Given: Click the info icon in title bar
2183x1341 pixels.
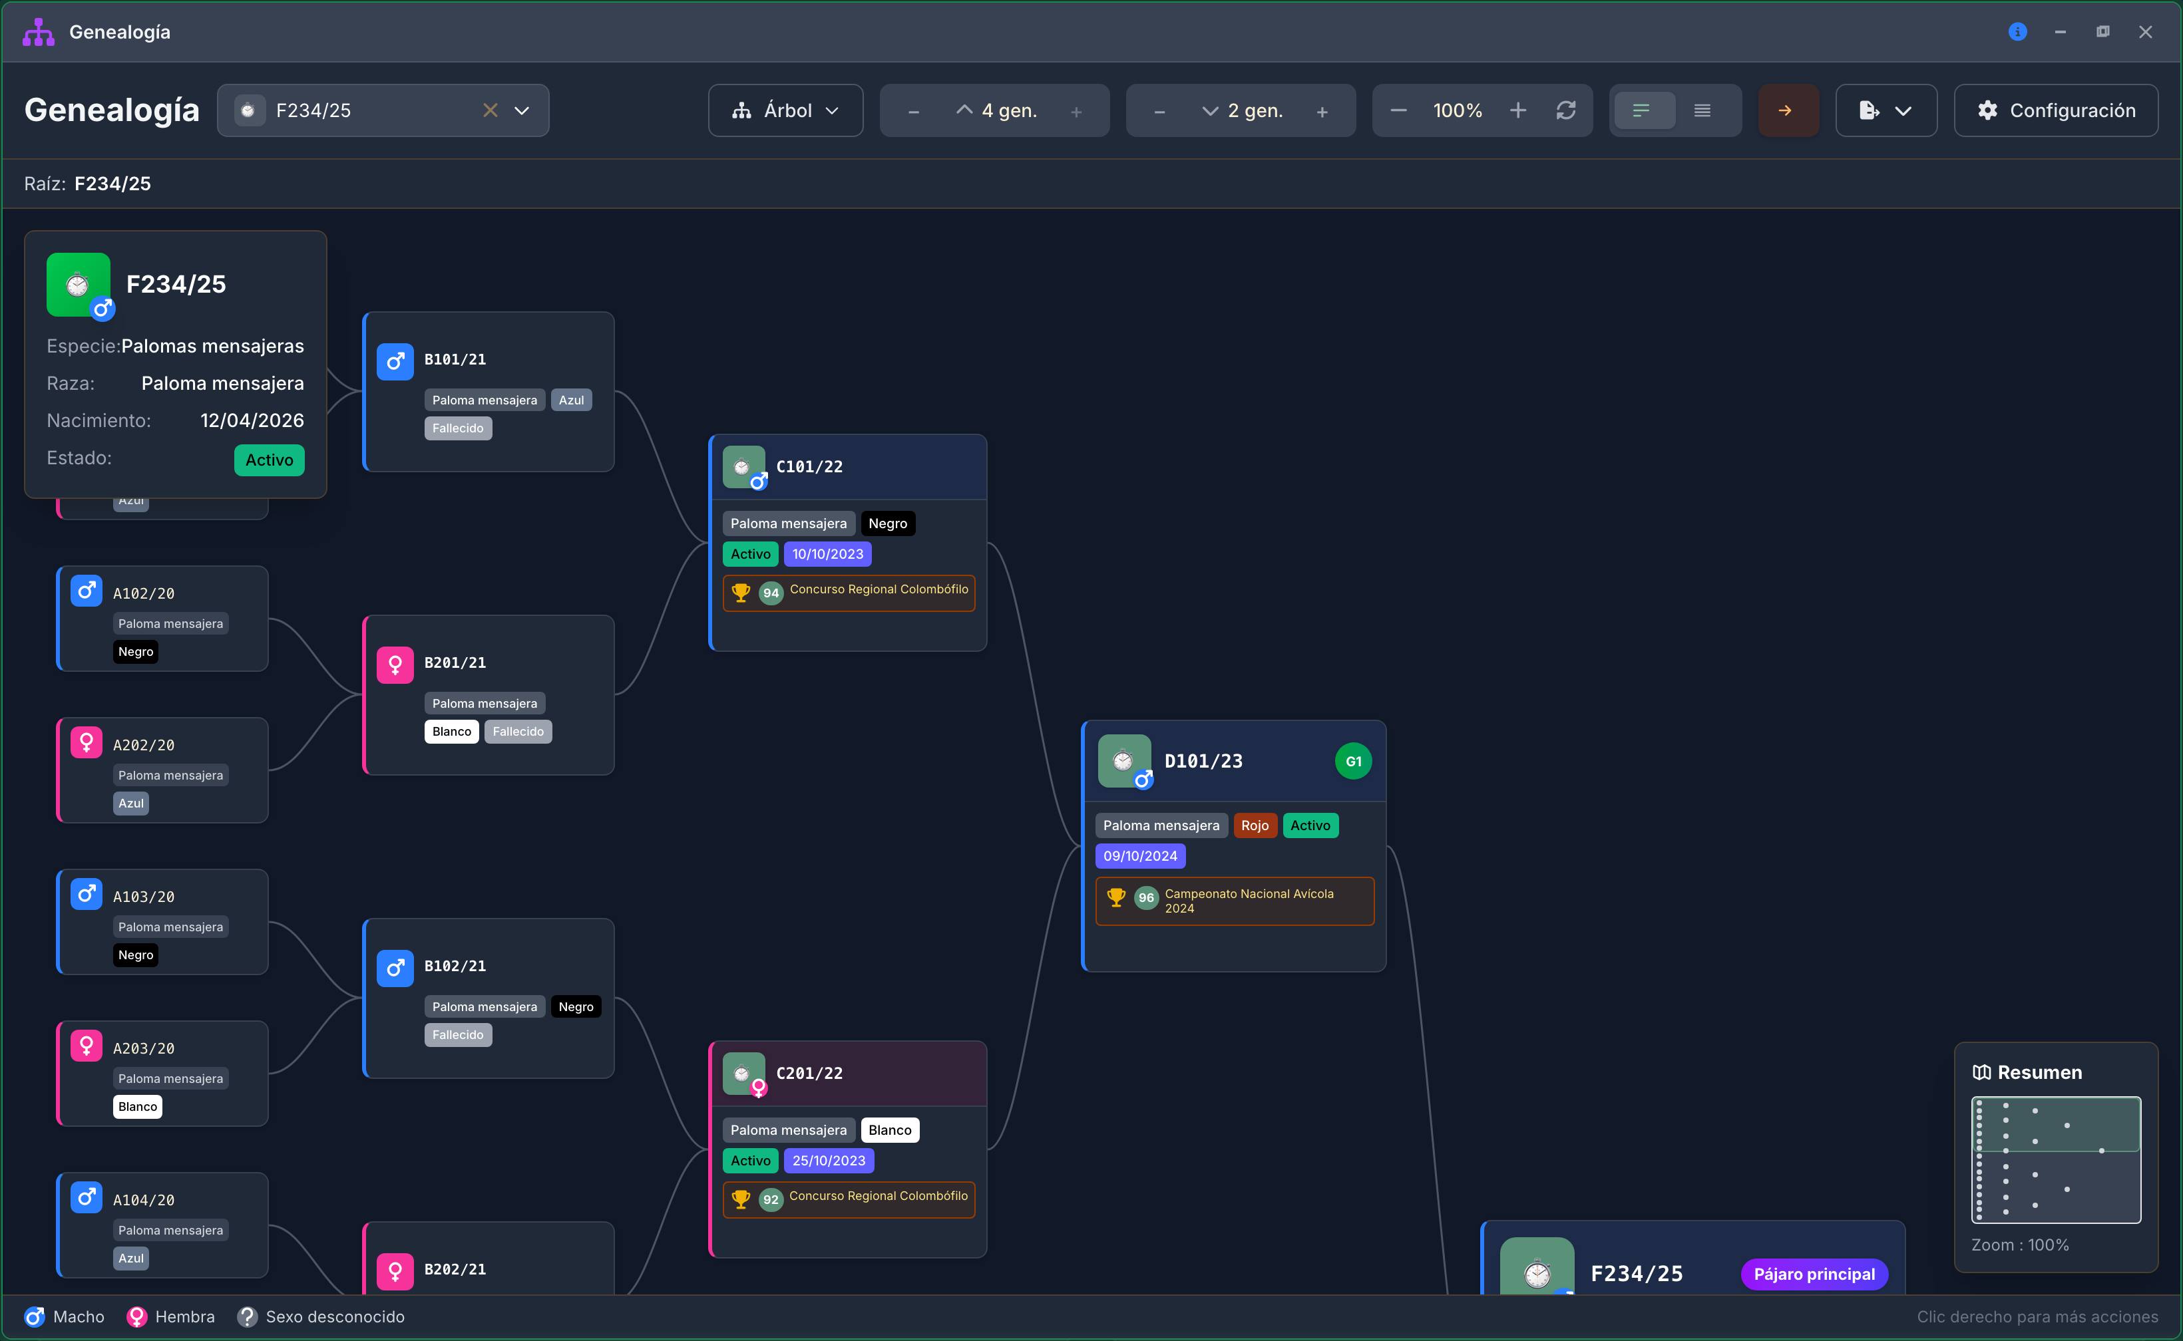Looking at the screenshot, I should click(2017, 32).
